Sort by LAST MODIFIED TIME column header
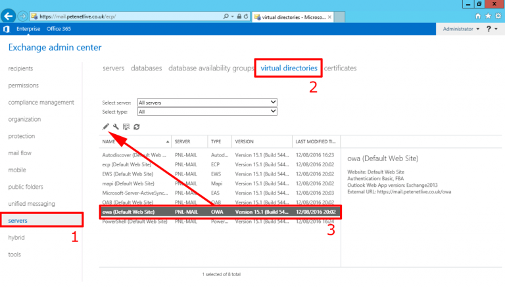505x288 pixels. click(x=316, y=141)
